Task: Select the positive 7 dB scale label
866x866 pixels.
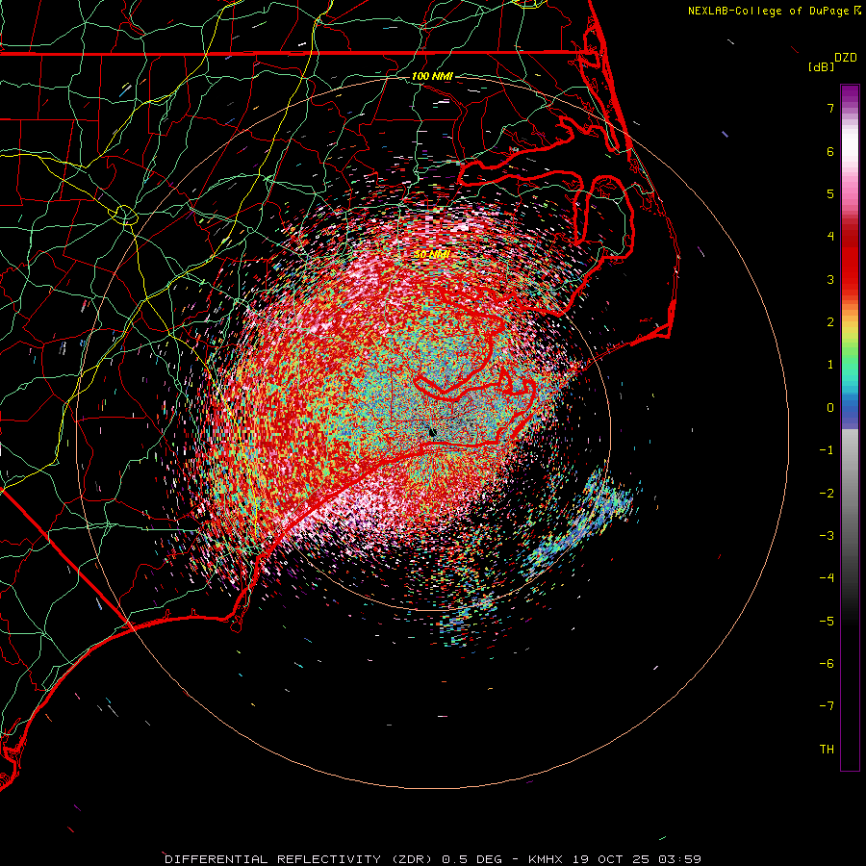Action: [830, 108]
